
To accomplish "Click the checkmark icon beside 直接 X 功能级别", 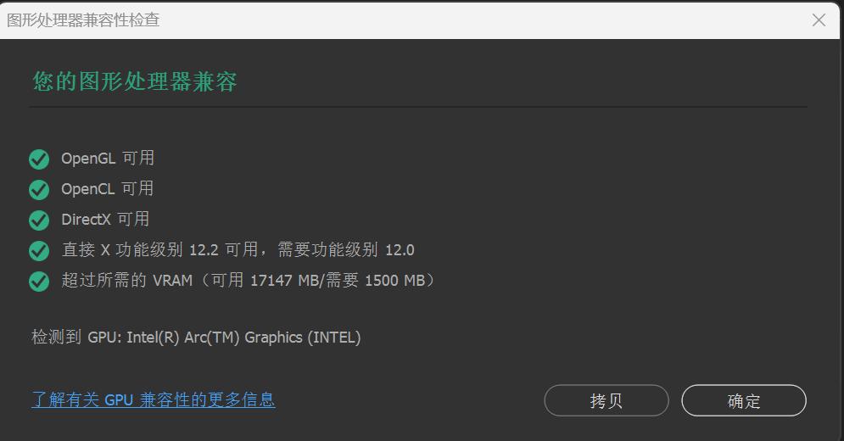I will 39,250.
